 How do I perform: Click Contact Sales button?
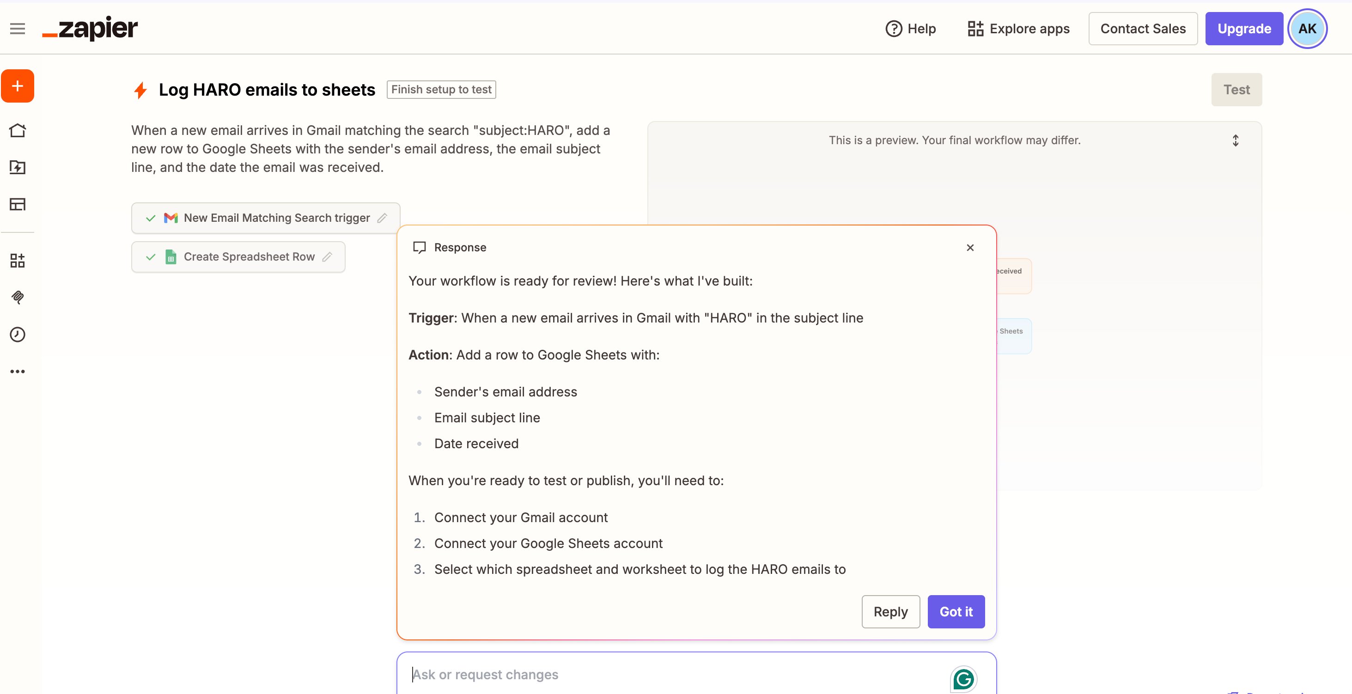(x=1143, y=28)
